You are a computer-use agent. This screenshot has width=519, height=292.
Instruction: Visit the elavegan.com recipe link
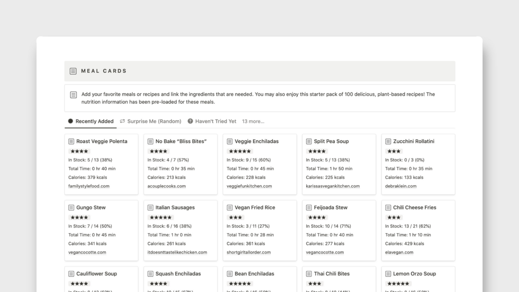(x=399, y=252)
